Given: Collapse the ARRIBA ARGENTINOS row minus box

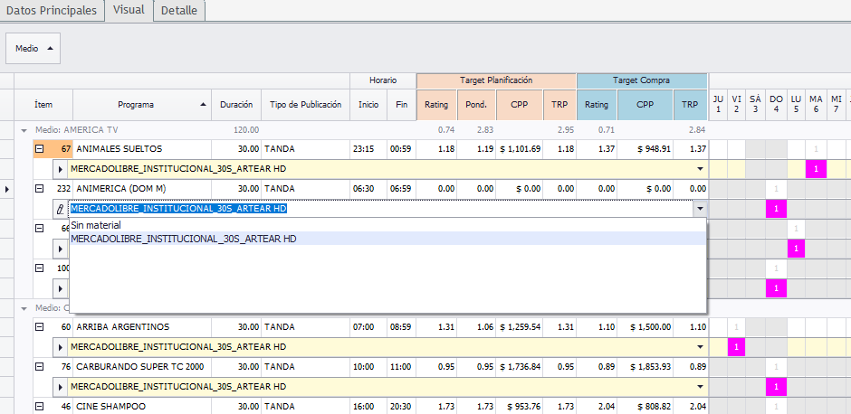Looking at the screenshot, I should tap(40, 326).
